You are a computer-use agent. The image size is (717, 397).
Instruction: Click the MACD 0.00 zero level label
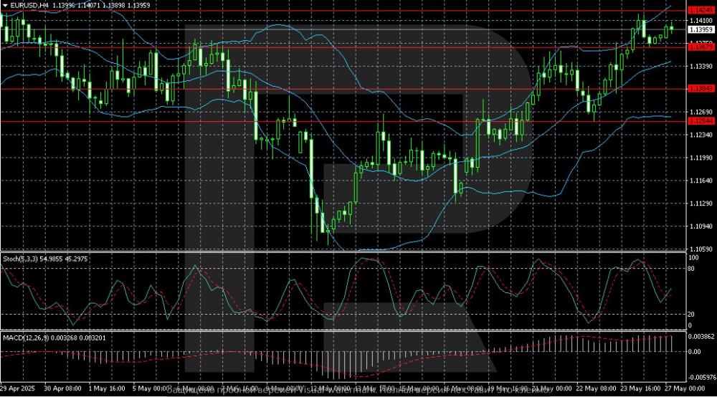tap(694, 351)
